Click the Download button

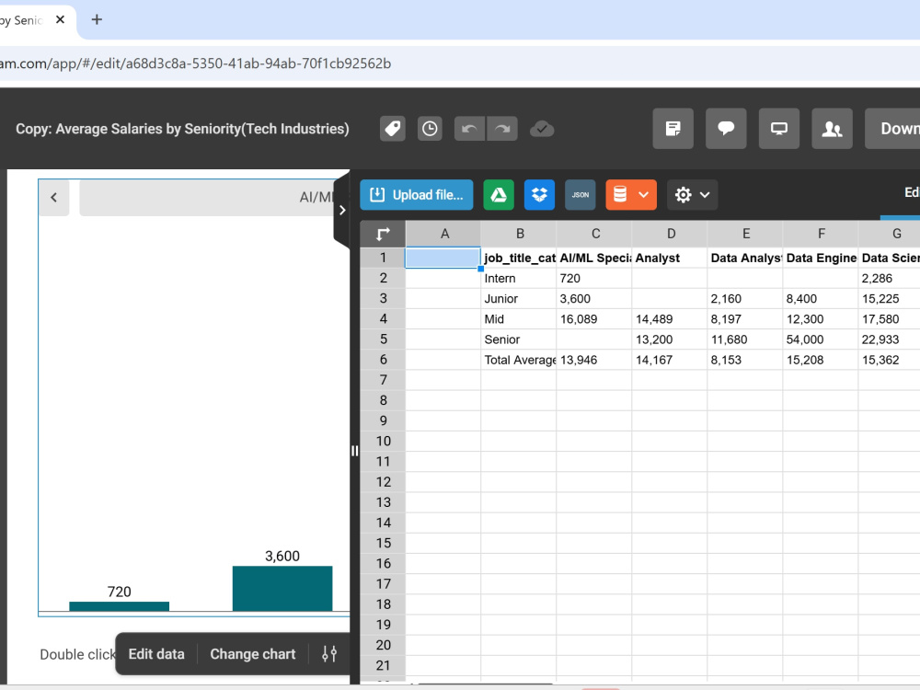point(892,129)
